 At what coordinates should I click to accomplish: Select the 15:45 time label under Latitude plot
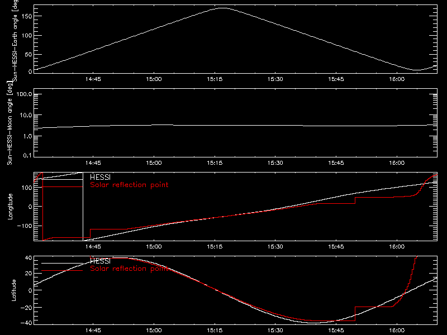(336, 331)
